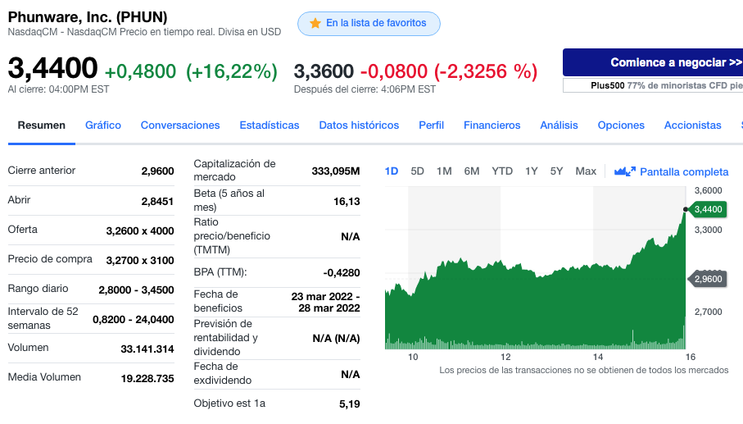Screen dimensions: 743x424
Task: Open the Resumen tab
Action: coord(42,125)
